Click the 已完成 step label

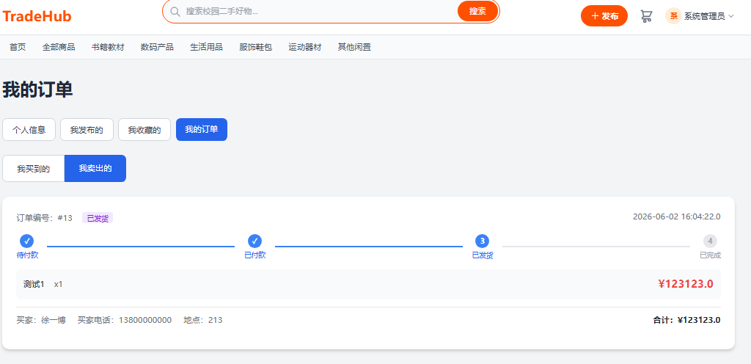click(x=710, y=255)
